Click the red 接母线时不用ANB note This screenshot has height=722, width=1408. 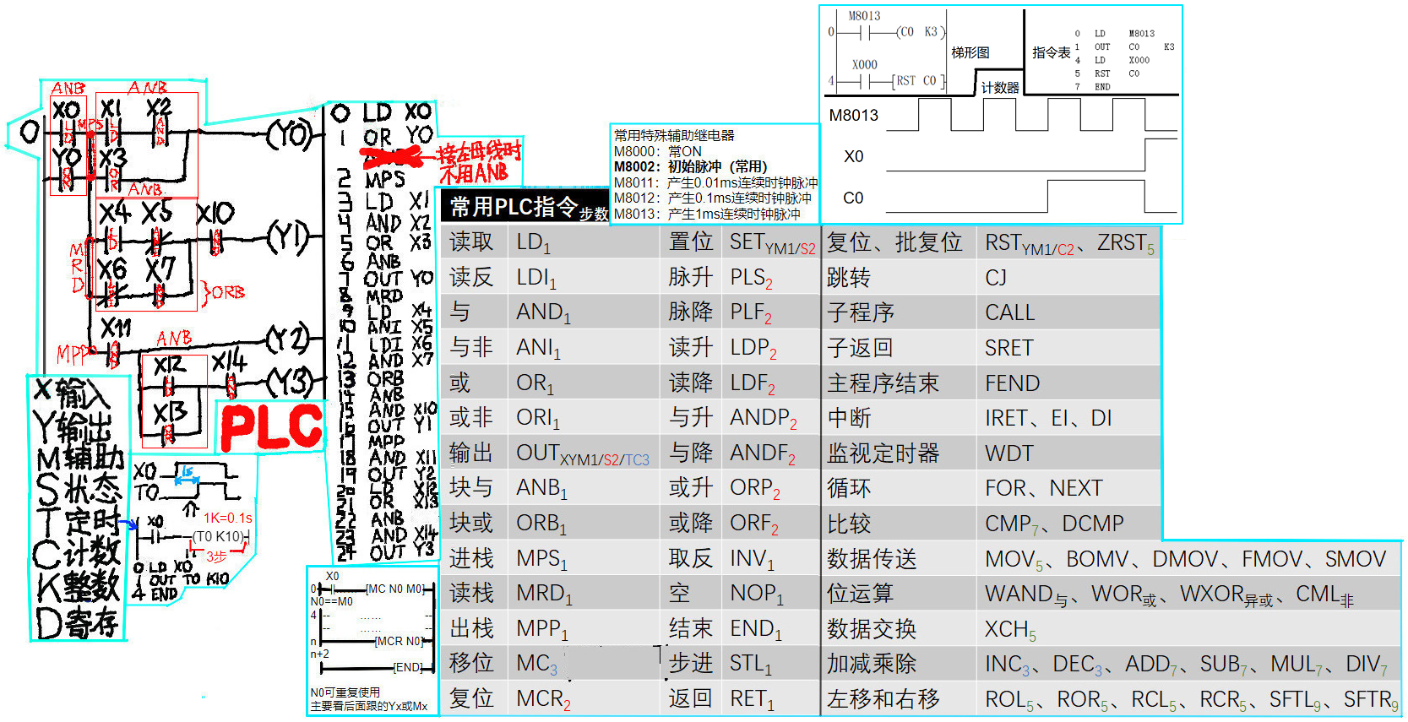tap(478, 162)
